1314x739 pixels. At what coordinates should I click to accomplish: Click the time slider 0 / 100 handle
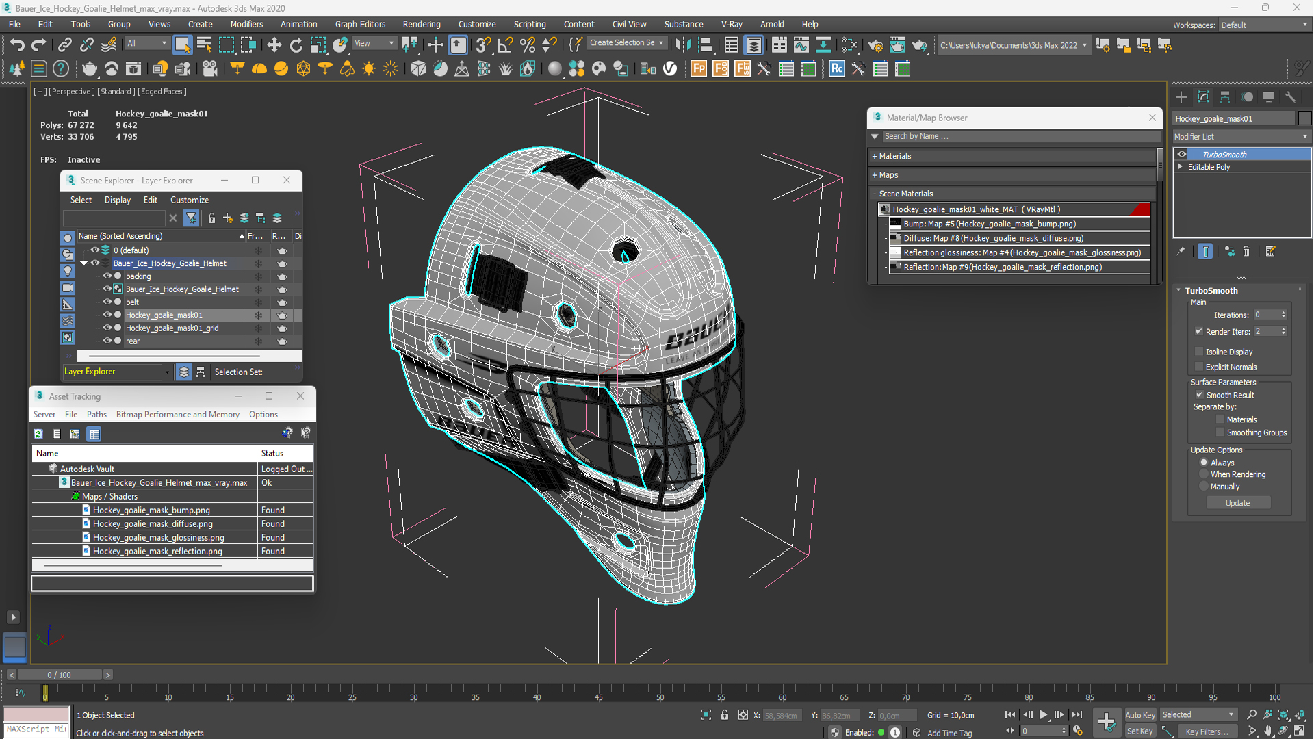[60, 675]
